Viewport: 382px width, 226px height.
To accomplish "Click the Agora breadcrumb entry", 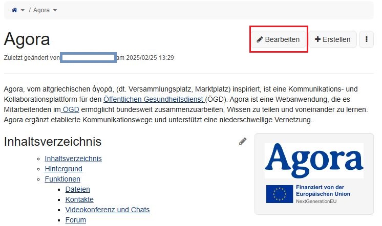I will (41, 10).
